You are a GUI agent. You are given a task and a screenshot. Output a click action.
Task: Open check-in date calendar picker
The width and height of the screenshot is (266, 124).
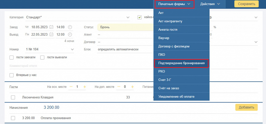click(51, 27)
